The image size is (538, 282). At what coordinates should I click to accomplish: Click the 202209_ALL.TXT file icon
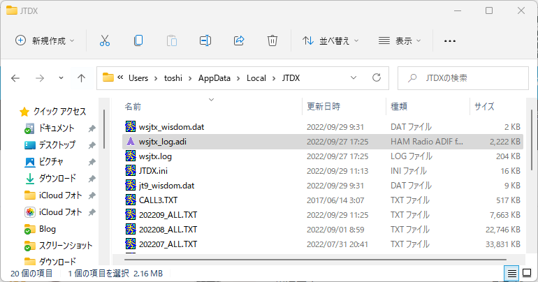pyautogui.click(x=131, y=215)
